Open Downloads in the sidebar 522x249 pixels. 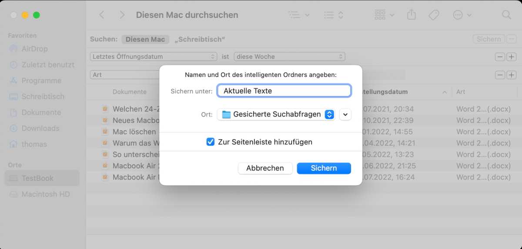point(41,128)
